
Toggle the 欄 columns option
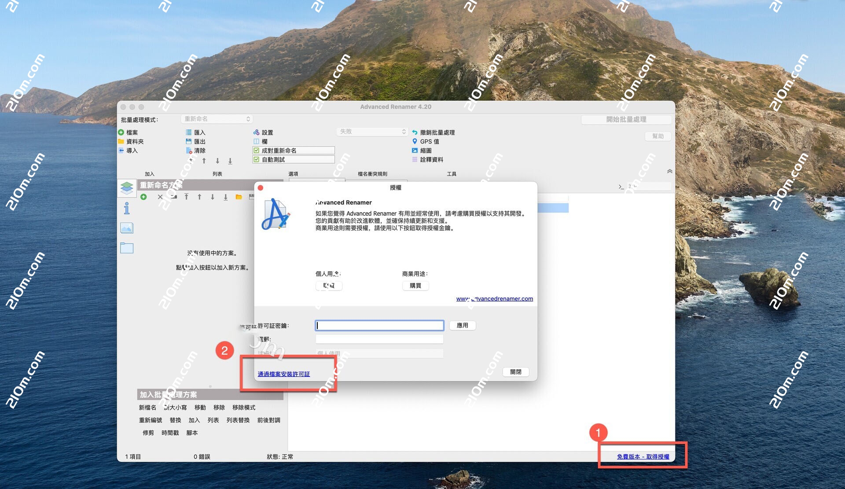[x=257, y=141]
